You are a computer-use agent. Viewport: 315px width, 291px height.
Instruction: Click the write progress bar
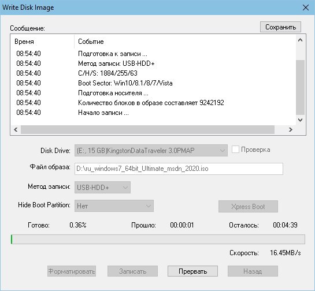coord(158,239)
